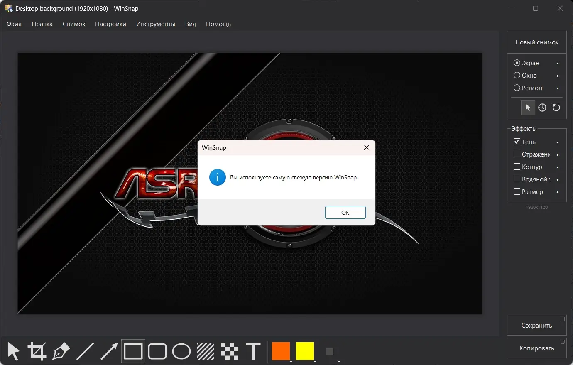
Task: Click the 'Desktop background (1920x1080) - WinSnap' title
Action: coord(77,8)
